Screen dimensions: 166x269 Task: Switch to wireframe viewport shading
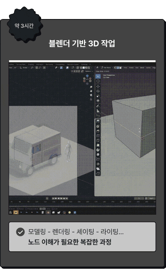coord(81,68)
